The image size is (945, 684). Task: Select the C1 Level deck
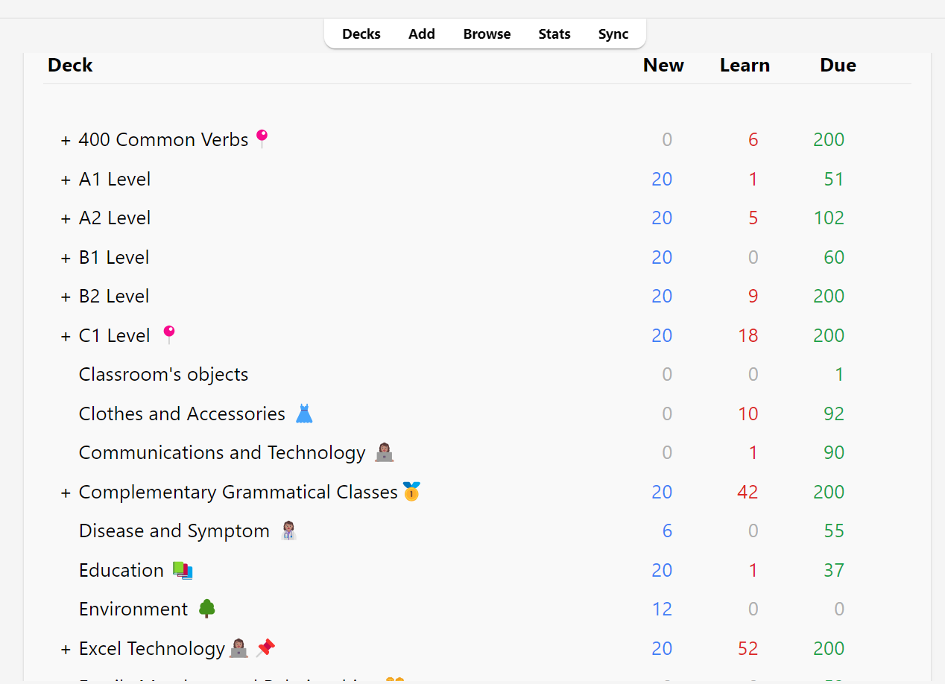(x=115, y=335)
